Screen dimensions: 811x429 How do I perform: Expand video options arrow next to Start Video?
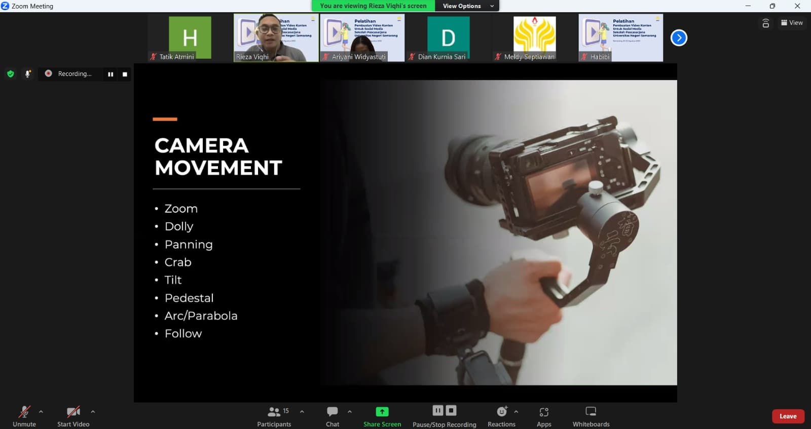click(x=93, y=412)
